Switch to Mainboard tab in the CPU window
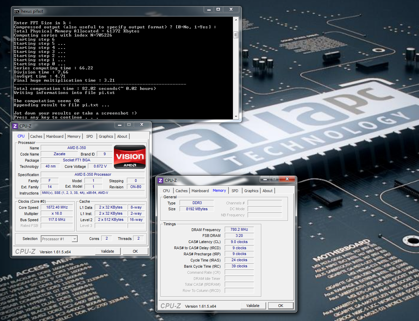Image resolution: width=419 pixels, height=321 pixels. [x=55, y=136]
